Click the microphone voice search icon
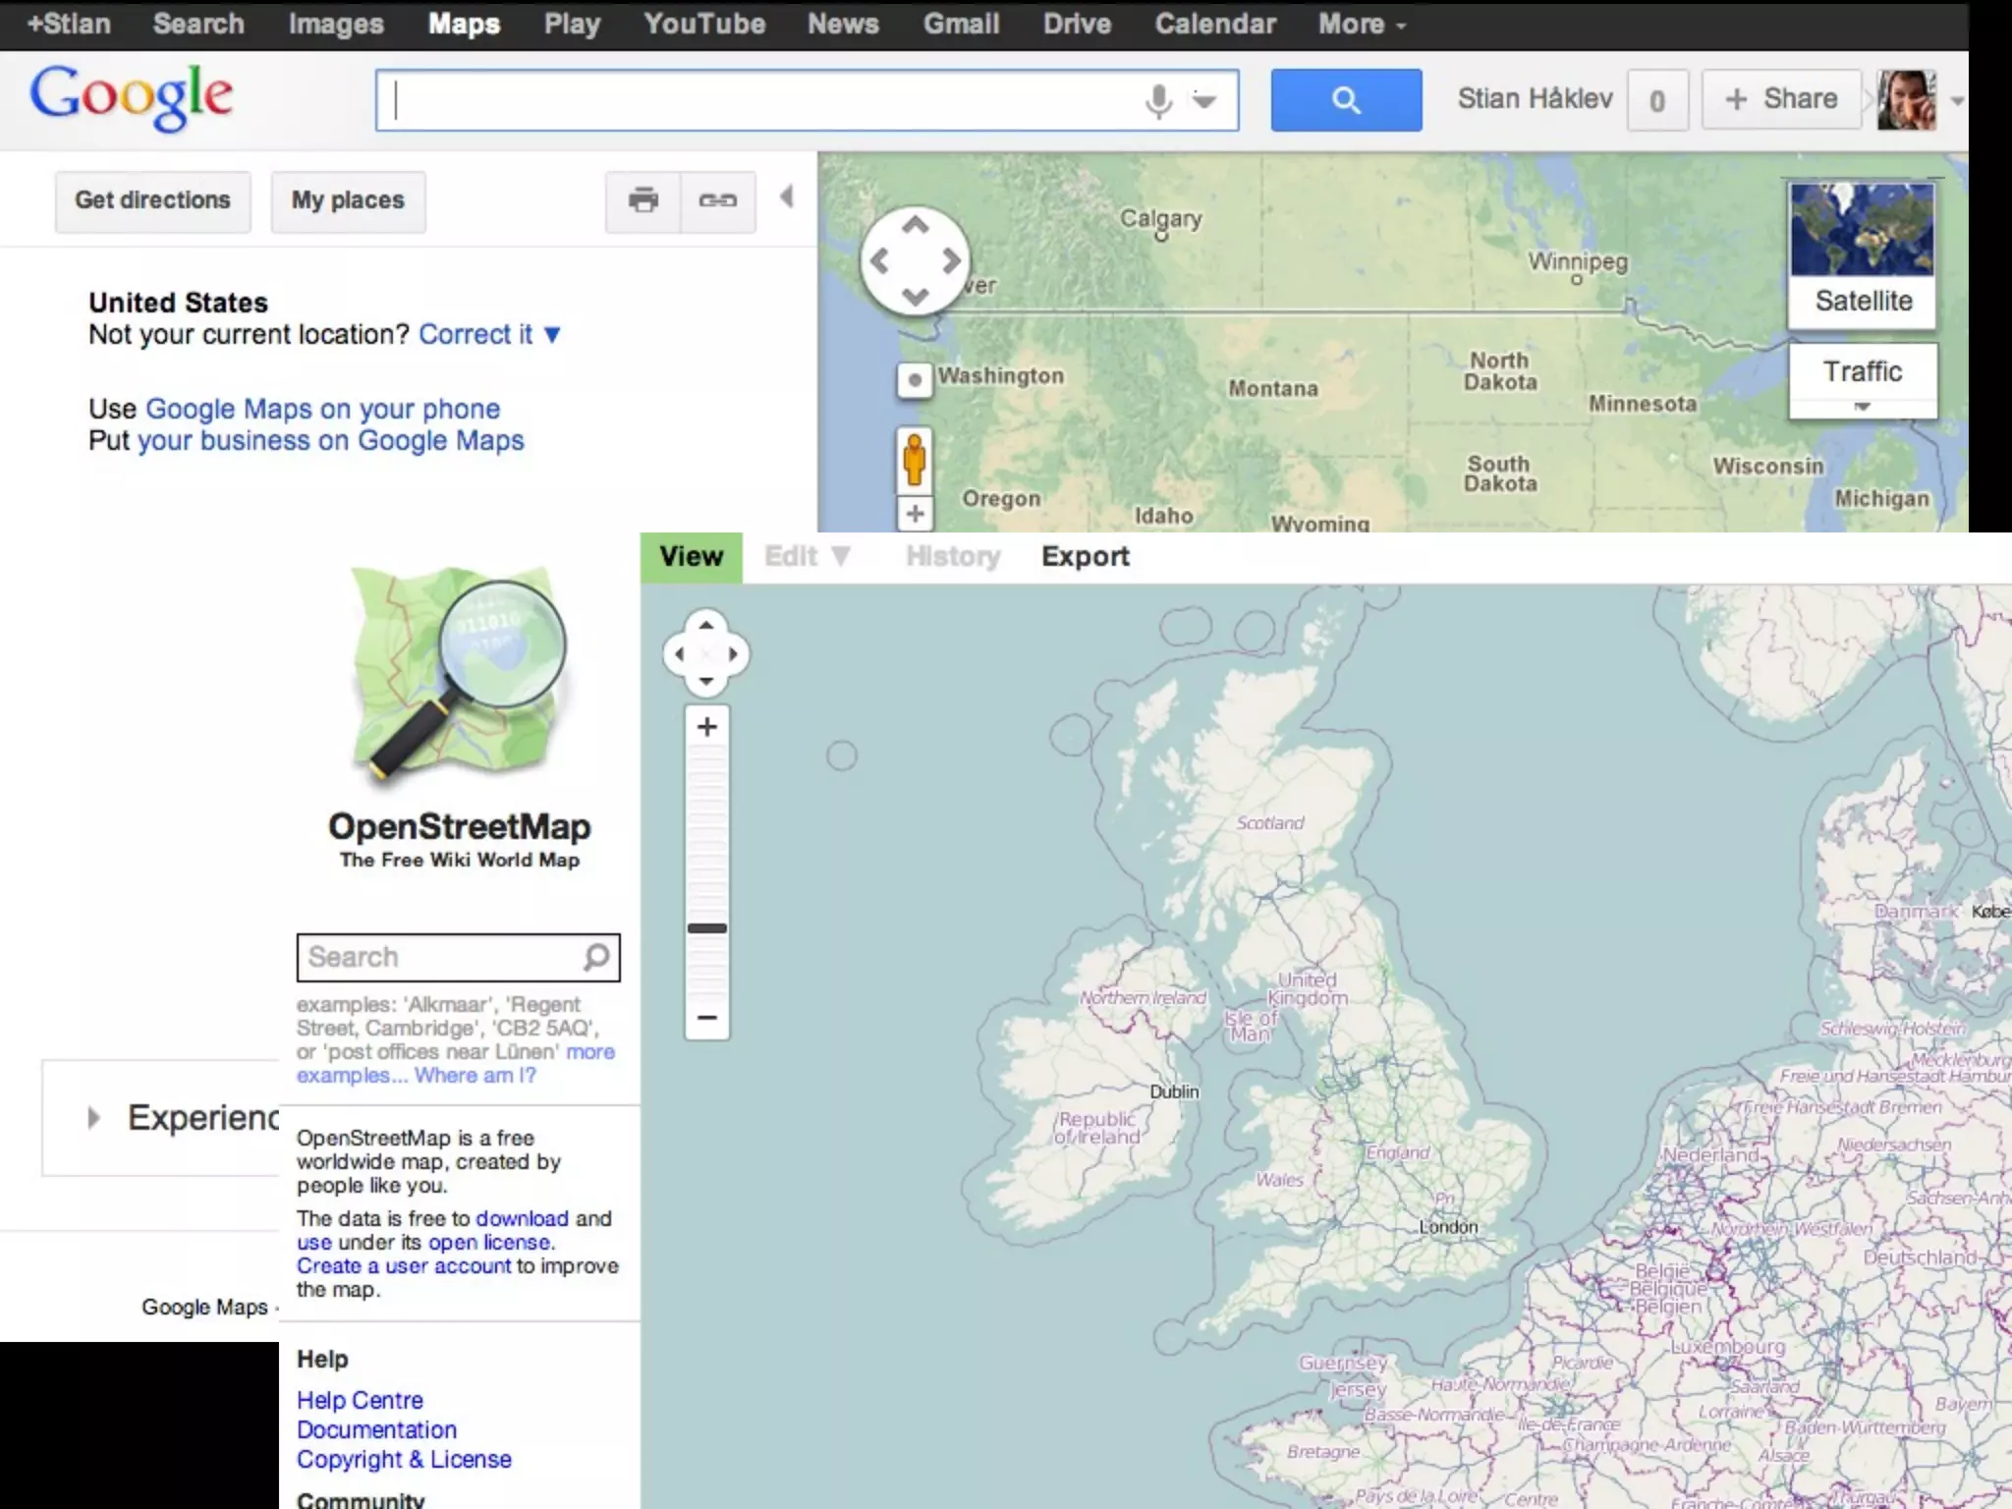 click(1159, 100)
